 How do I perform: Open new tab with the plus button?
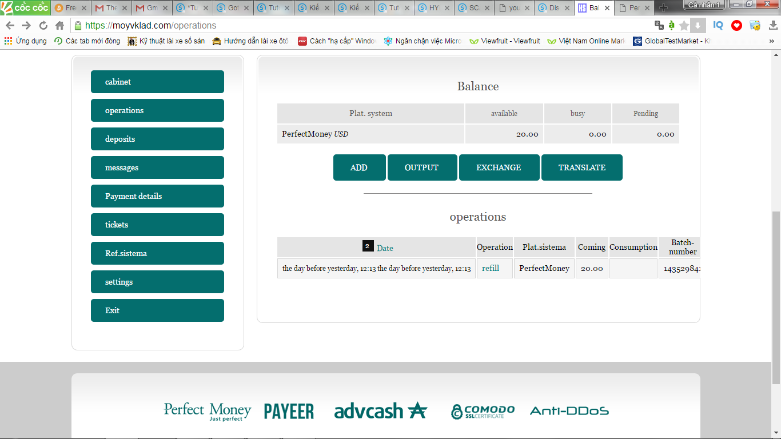pos(663,8)
